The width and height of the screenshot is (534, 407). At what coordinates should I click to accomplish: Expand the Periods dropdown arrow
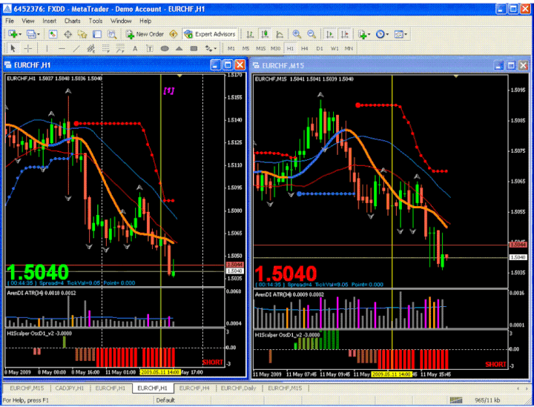pos(387,34)
